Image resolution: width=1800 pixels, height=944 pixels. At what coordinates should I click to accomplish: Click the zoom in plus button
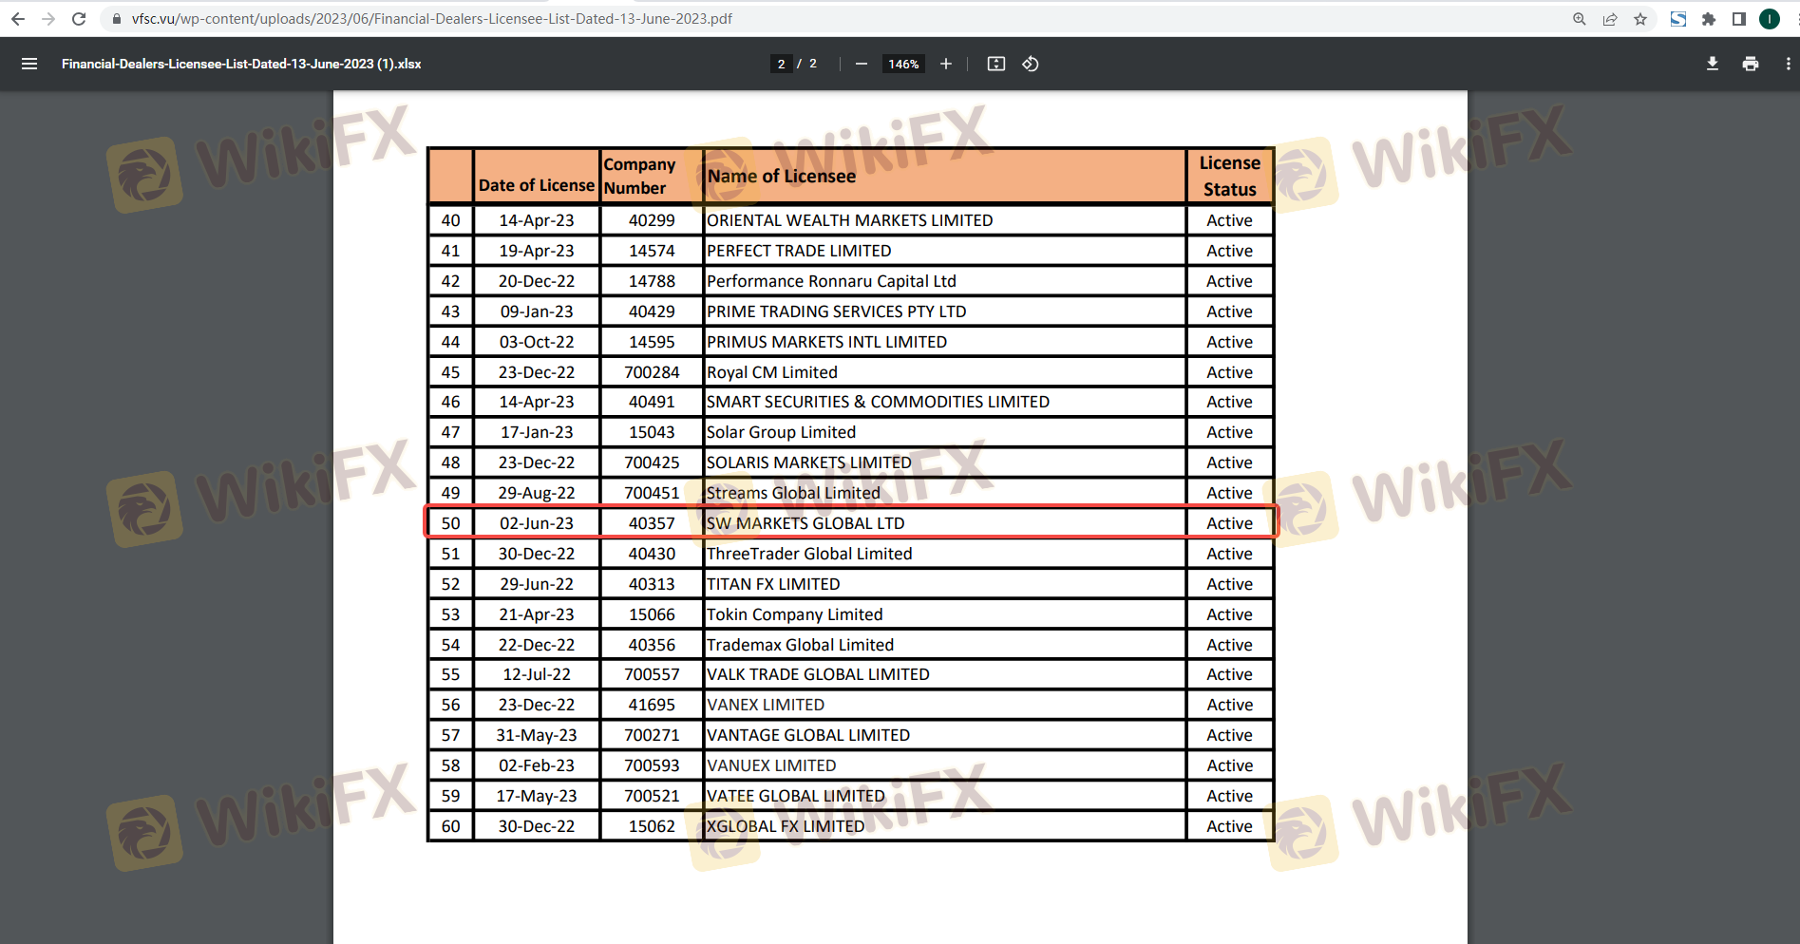[x=946, y=64]
